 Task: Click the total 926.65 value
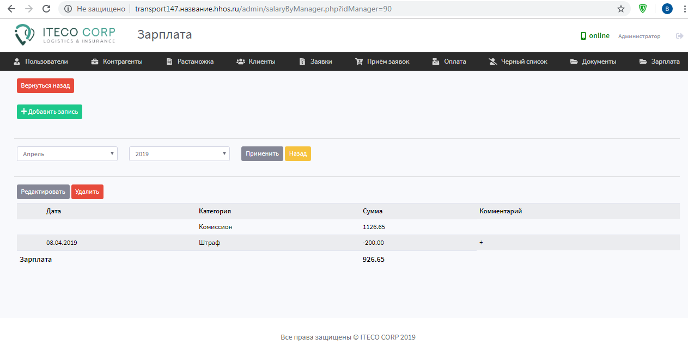tap(374, 260)
